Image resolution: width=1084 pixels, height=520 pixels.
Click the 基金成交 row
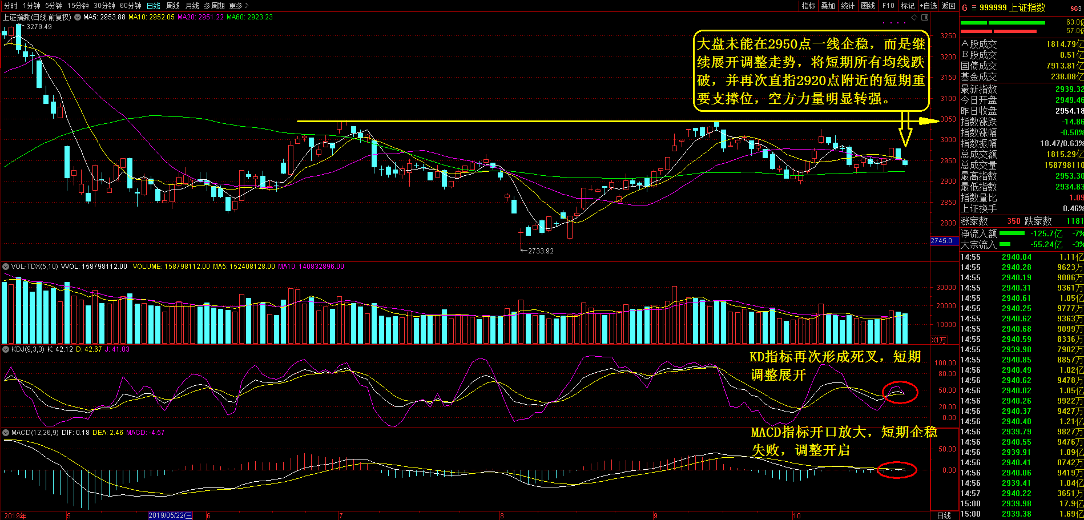(x=1022, y=76)
